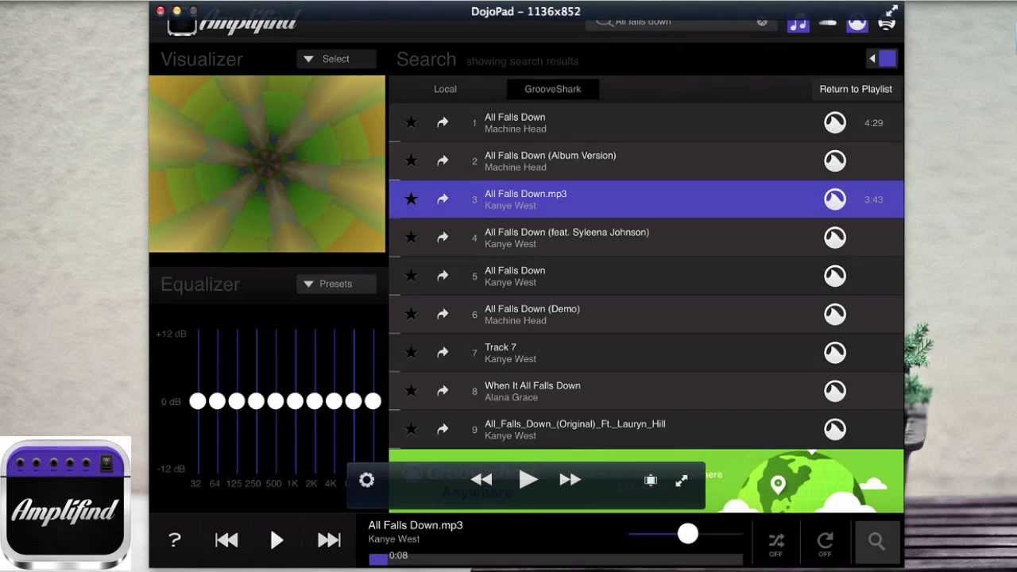The image size is (1017, 572).
Task: Click the Amplifind logo at bottom left
Action: 65,504
